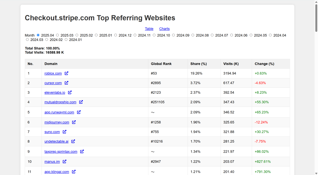Click the page's vertical scrollbar thumb
The width and height of the screenshot is (318, 175).
pos(316,18)
